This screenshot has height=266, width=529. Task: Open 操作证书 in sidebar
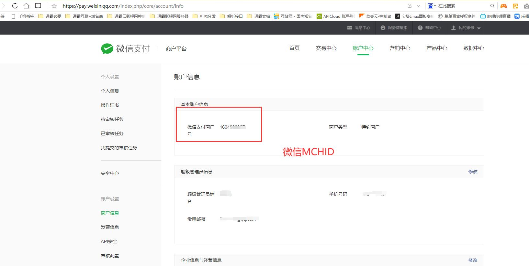[110, 105]
